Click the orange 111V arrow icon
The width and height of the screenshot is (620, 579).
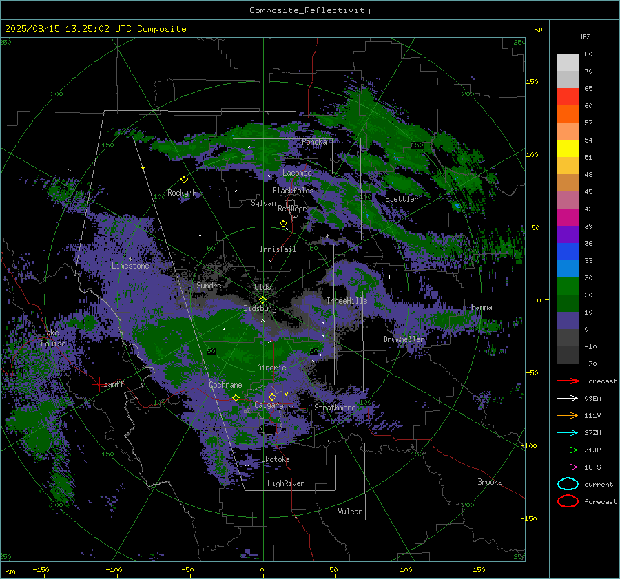[x=568, y=415]
